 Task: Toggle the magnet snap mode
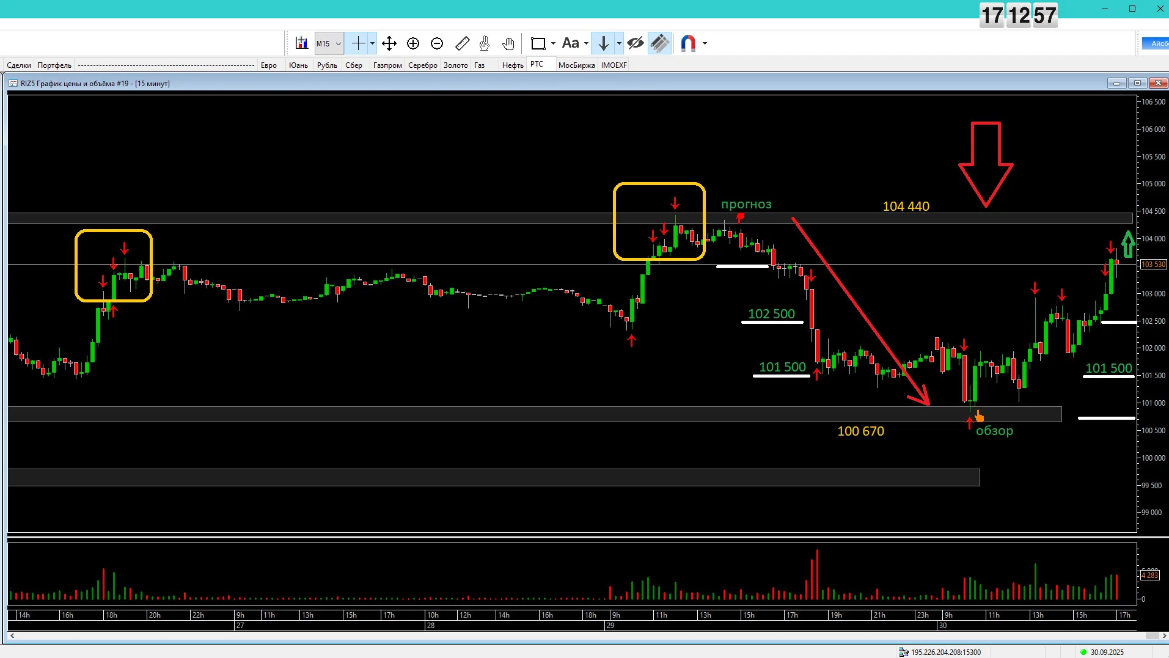point(688,43)
